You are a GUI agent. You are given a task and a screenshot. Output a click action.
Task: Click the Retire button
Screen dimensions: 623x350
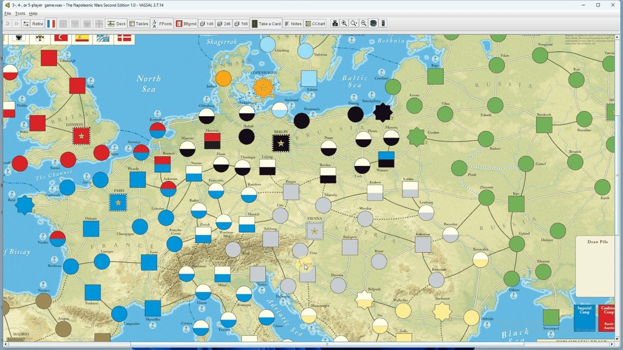pos(38,23)
